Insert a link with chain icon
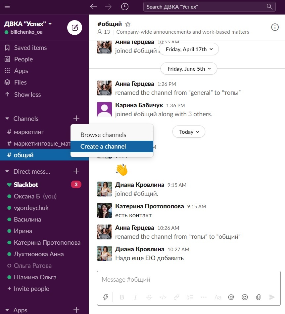 [x=176, y=297]
